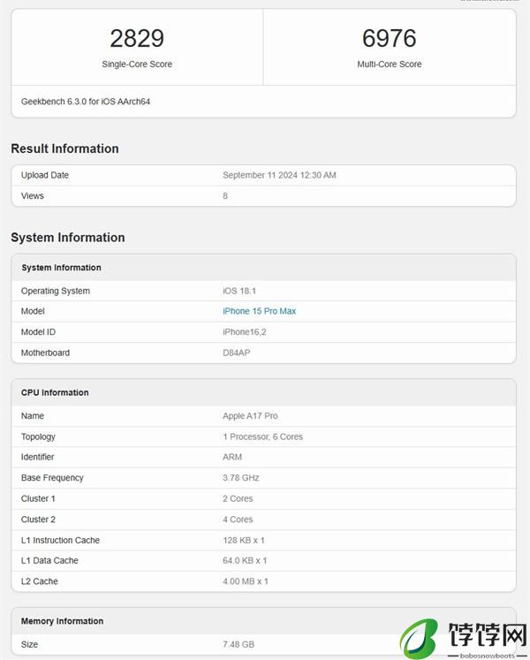Select the single-core score 2829
Image resolution: width=530 pixels, height=660 pixels.
pyautogui.click(x=137, y=38)
